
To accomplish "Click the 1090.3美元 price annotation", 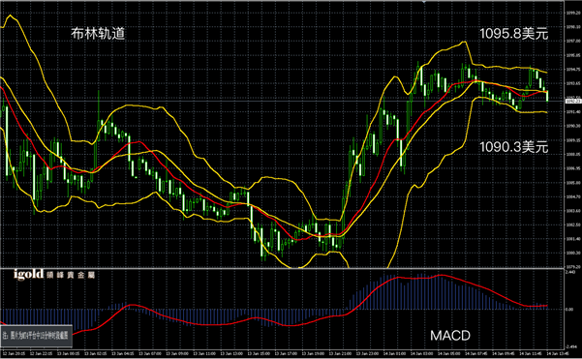I will pyautogui.click(x=513, y=147).
